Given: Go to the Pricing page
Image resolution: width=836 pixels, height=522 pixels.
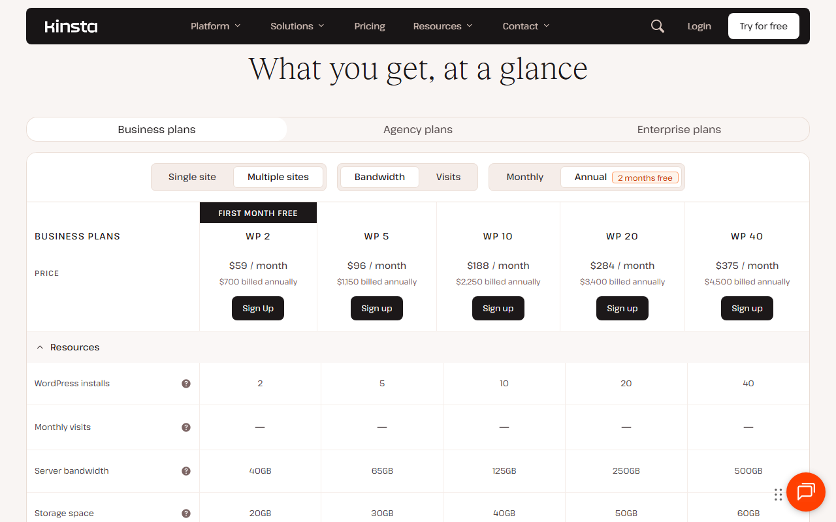Looking at the screenshot, I should coord(370,26).
